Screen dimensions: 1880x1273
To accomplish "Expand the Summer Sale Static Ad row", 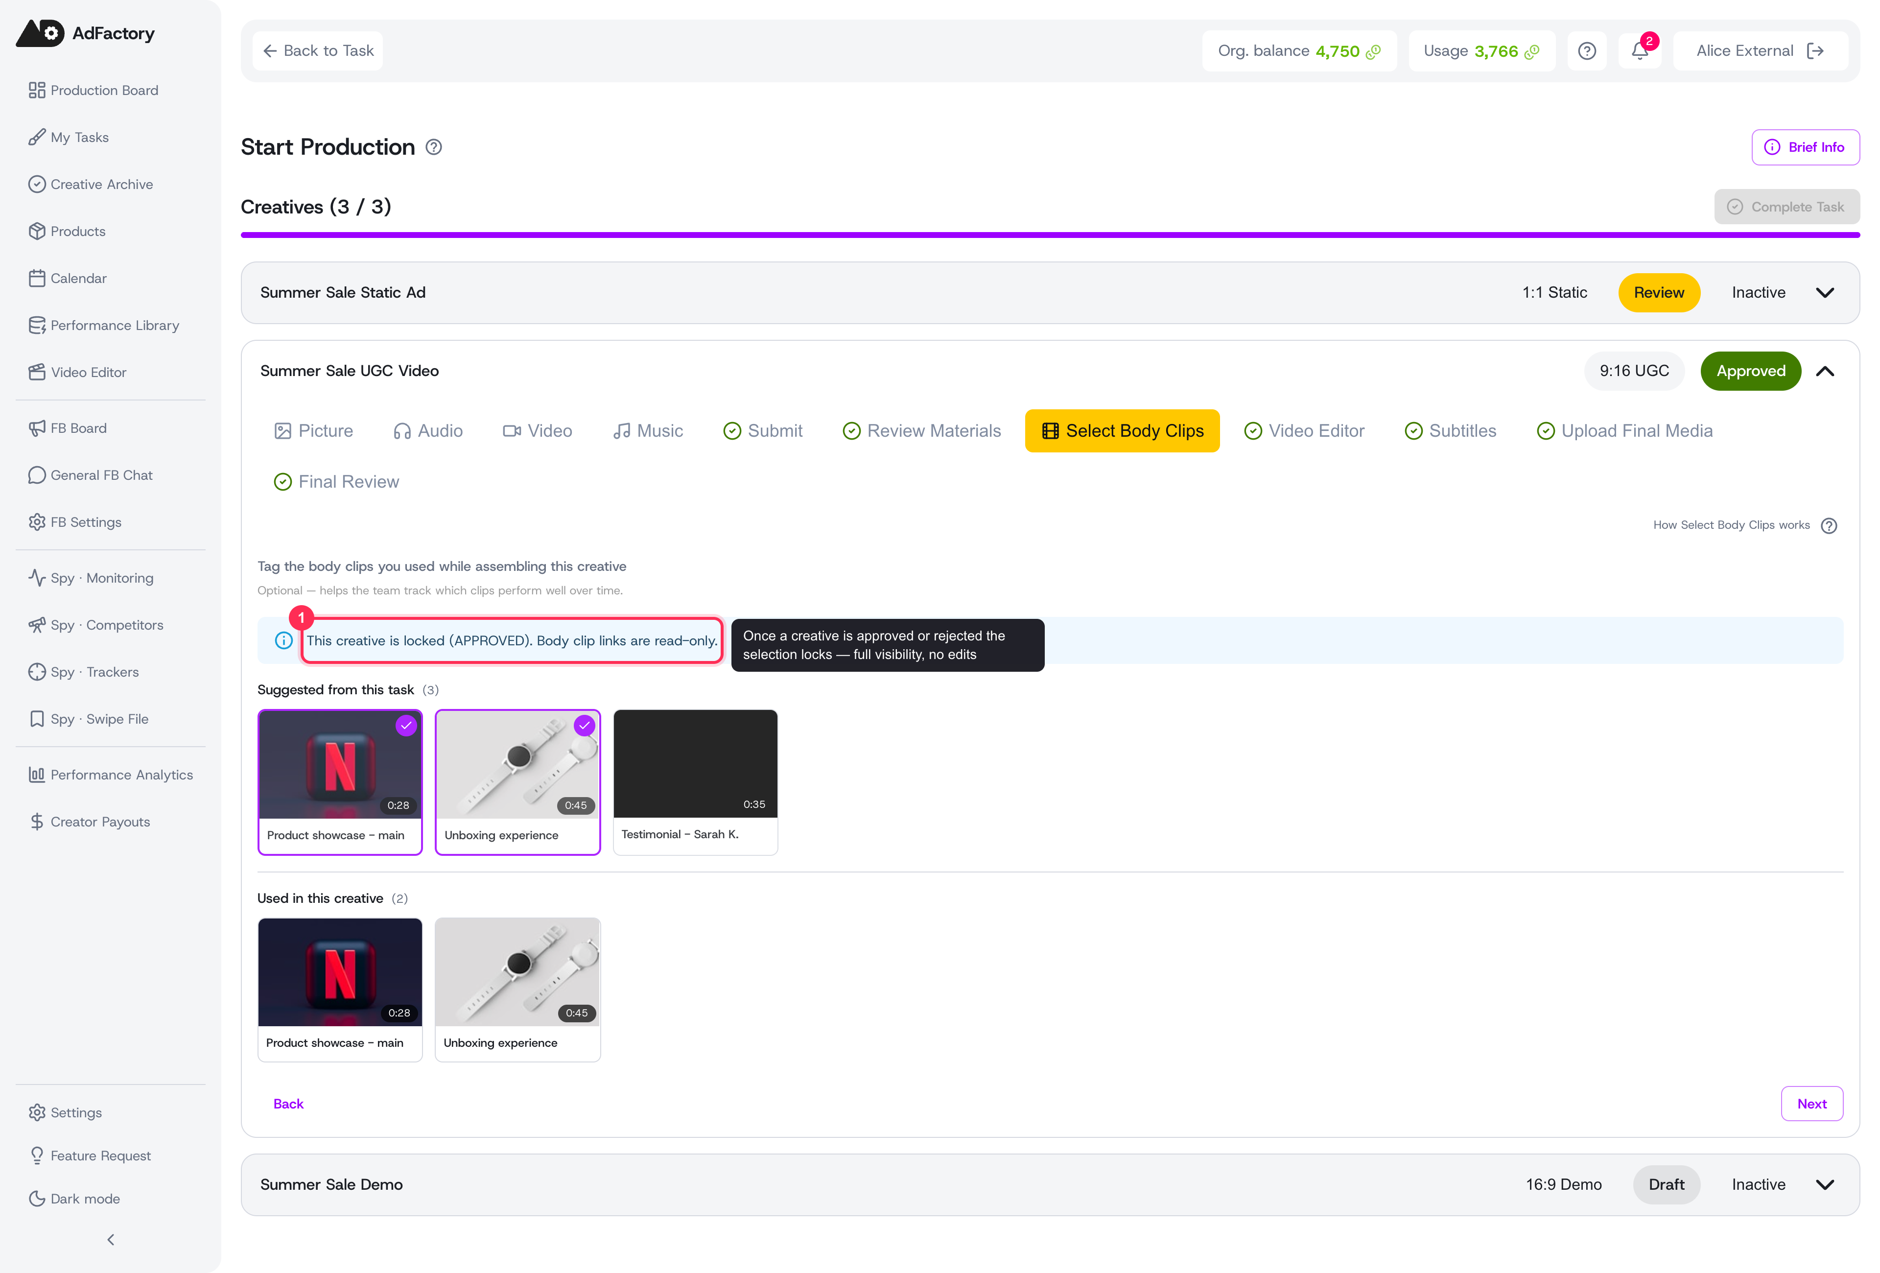I will [x=1825, y=293].
